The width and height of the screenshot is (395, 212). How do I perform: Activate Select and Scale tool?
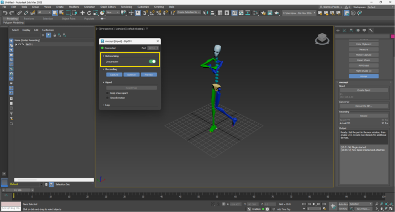(96, 12)
